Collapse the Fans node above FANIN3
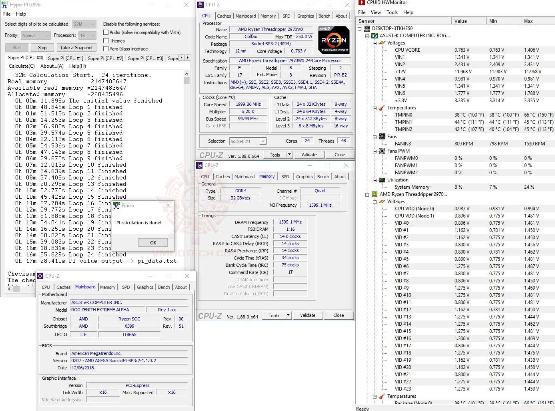 tap(375, 137)
